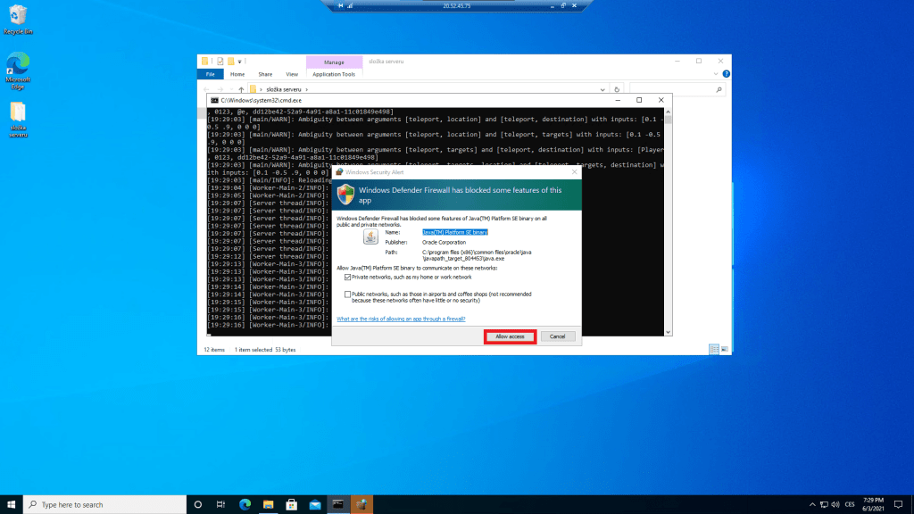Enable the Public networks checkbox
The image size is (914, 514).
tap(347, 294)
